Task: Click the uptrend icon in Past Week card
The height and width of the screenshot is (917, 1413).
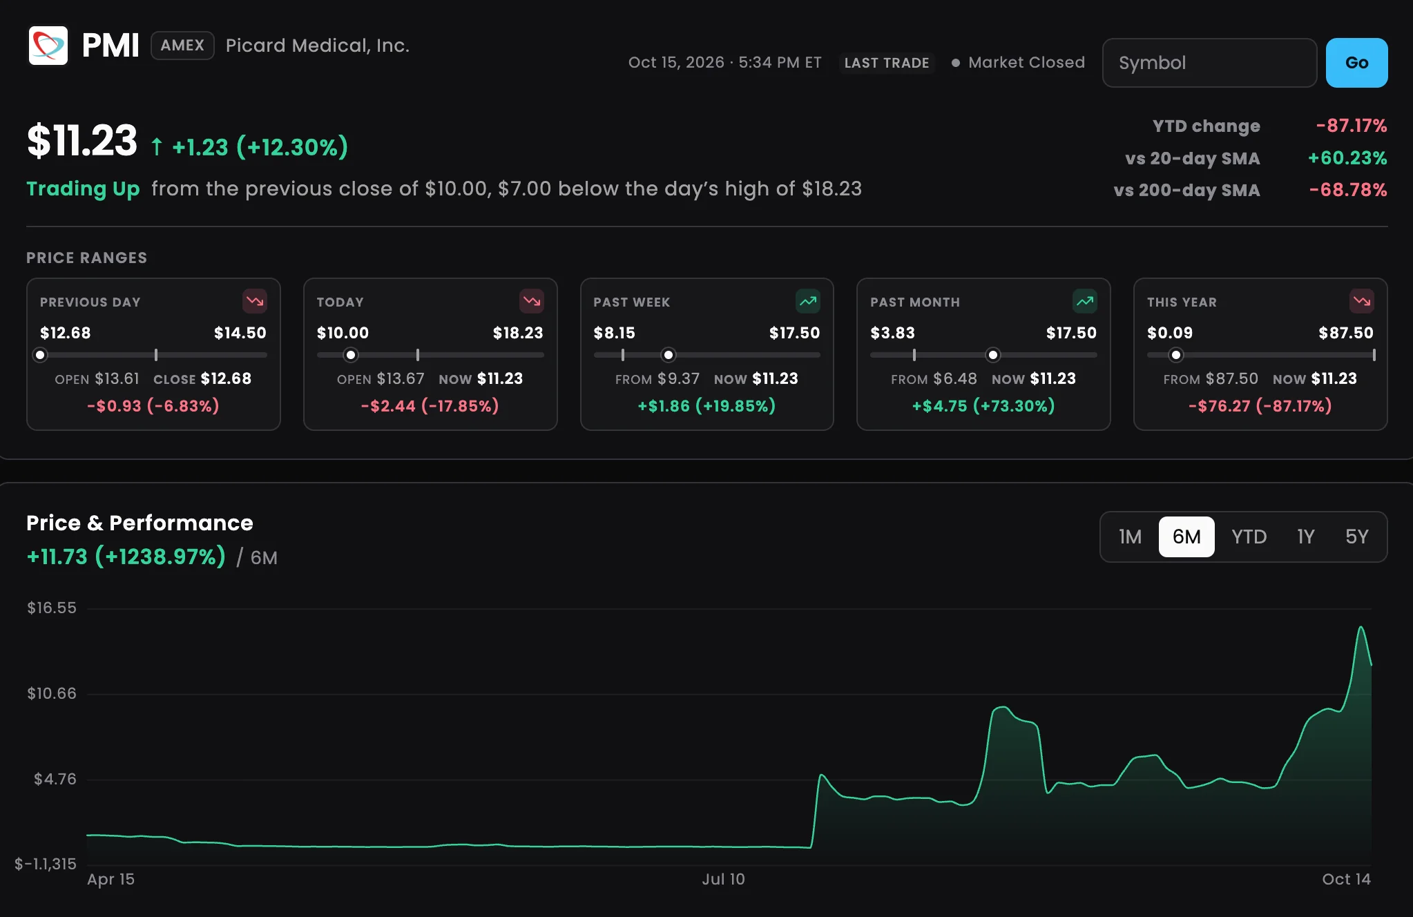Action: [808, 301]
